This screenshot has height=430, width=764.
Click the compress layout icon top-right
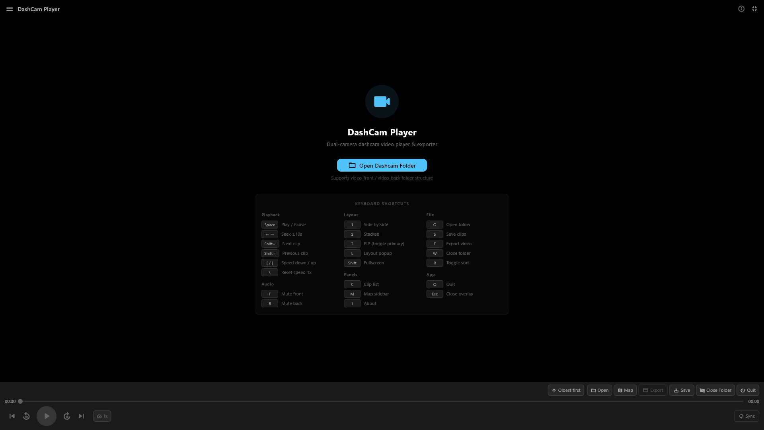pos(754,8)
